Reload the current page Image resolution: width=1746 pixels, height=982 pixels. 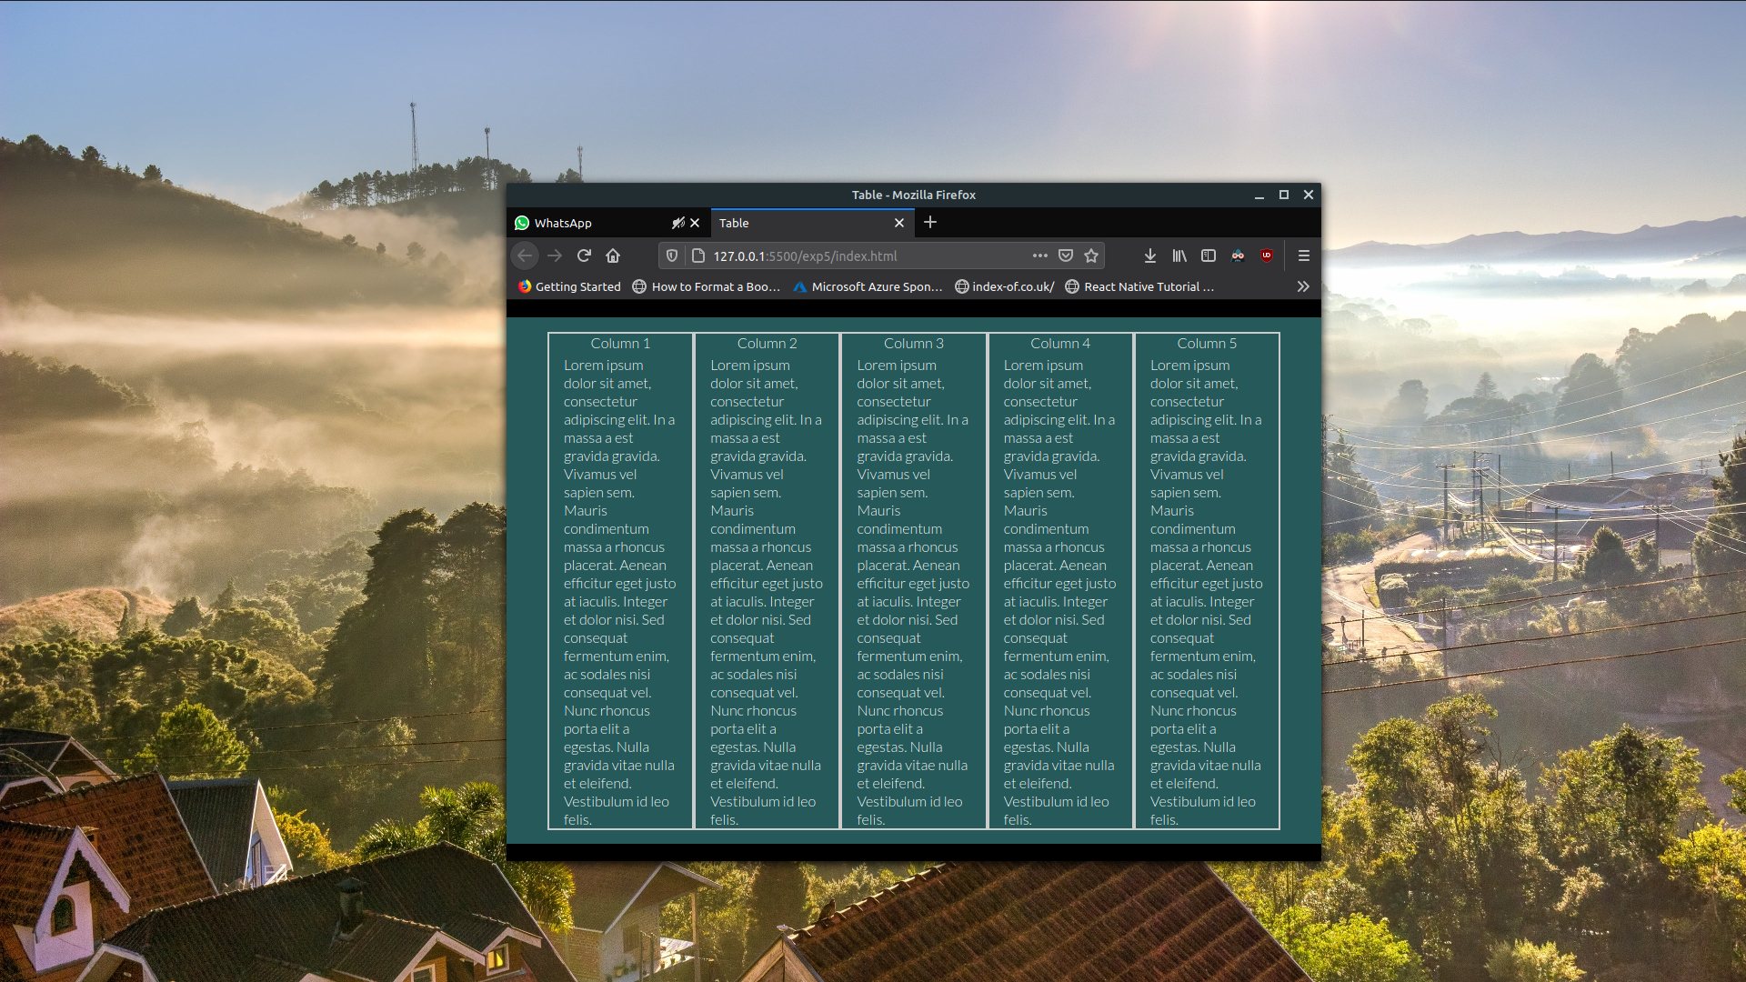tap(584, 256)
